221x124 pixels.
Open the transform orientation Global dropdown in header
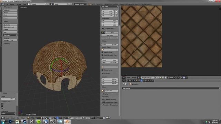pyautogui.click(x=65, y=118)
